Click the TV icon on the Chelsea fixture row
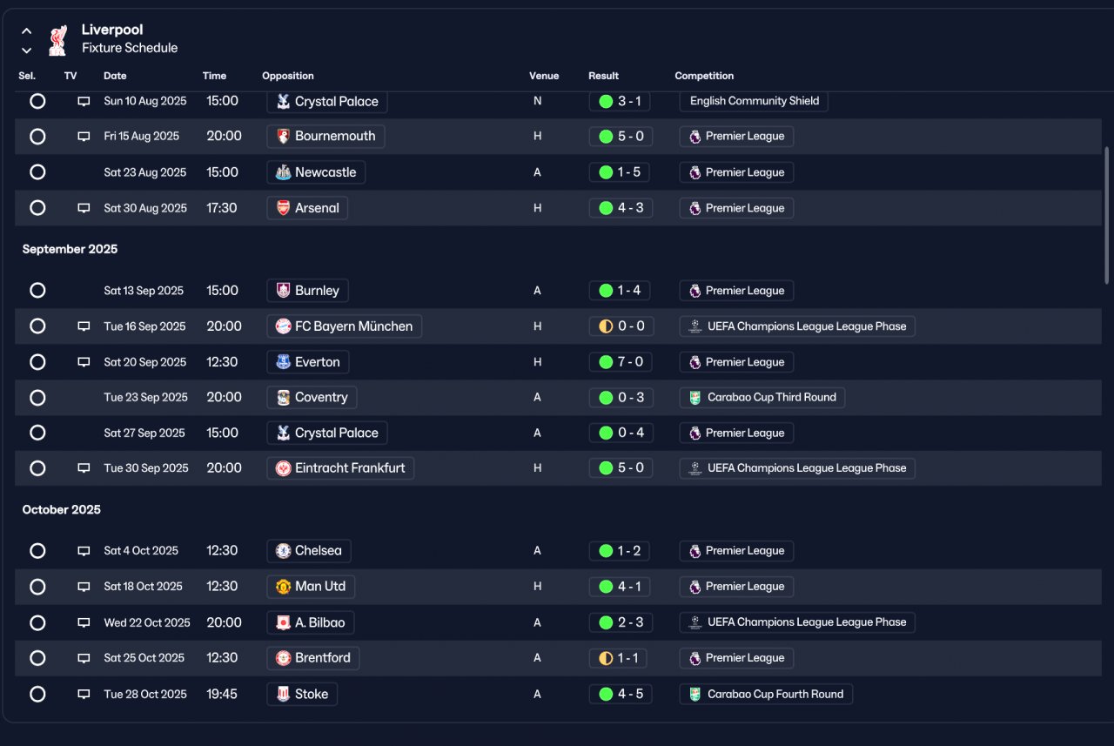 click(x=84, y=551)
